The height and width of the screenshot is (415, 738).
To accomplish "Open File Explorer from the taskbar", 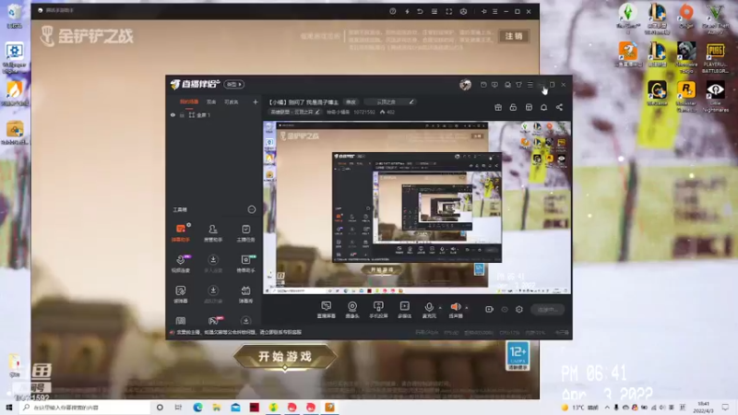I will click(x=217, y=408).
